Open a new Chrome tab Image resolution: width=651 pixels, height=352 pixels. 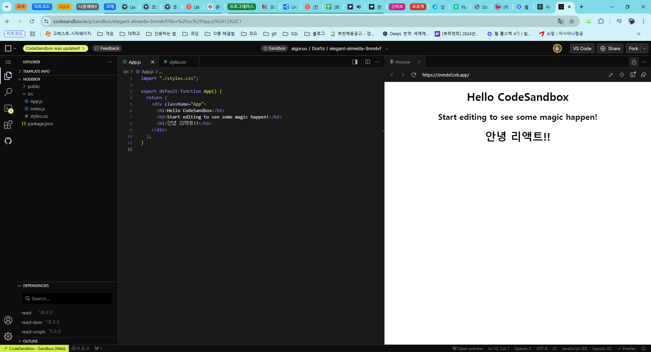pos(581,7)
